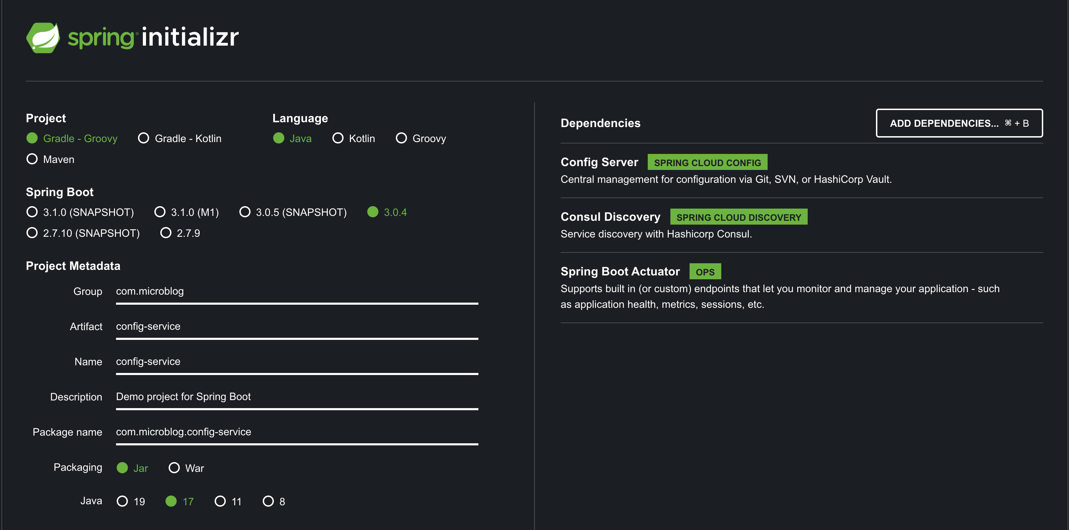
Task: Click the Spring Cloud Discovery tag
Action: (738, 217)
